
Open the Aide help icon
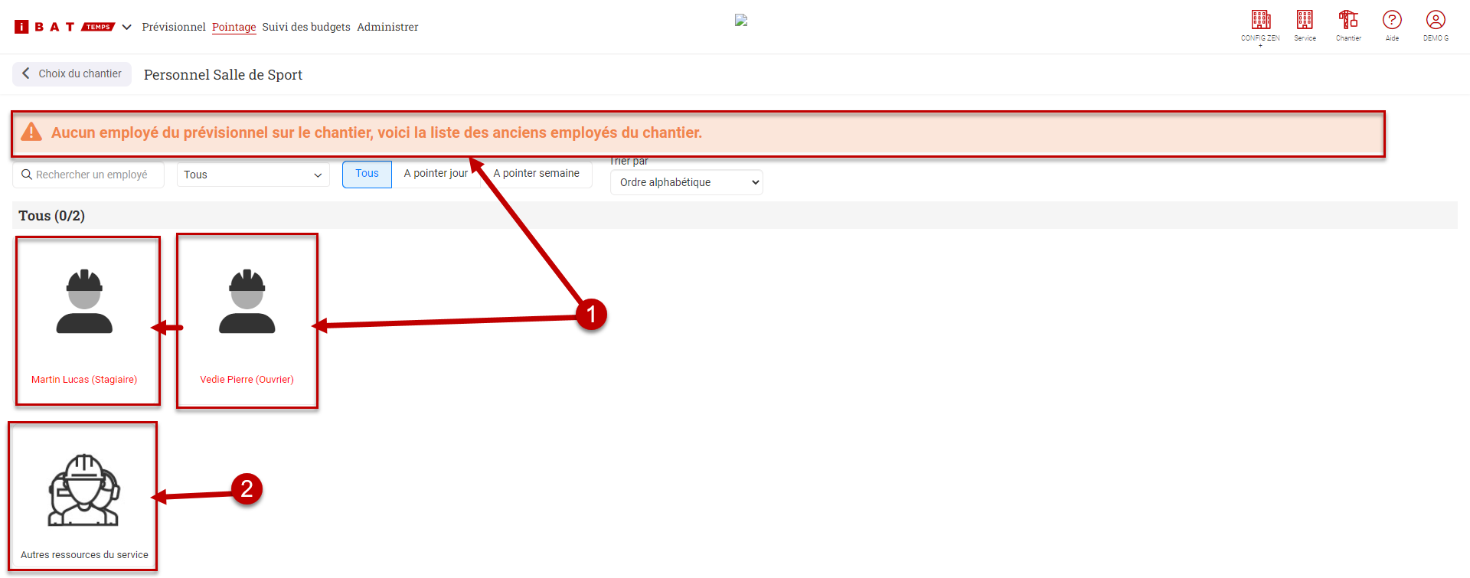tap(1392, 20)
